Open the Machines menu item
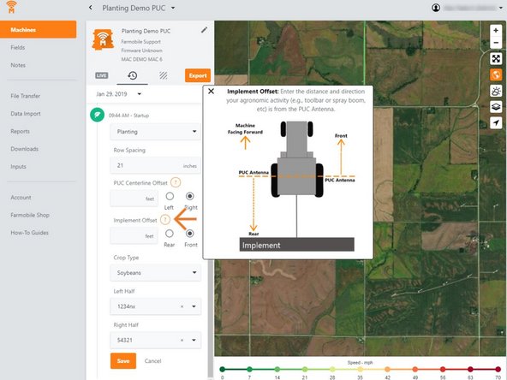Viewport: 507px width, 380px height. tap(39, 30)
